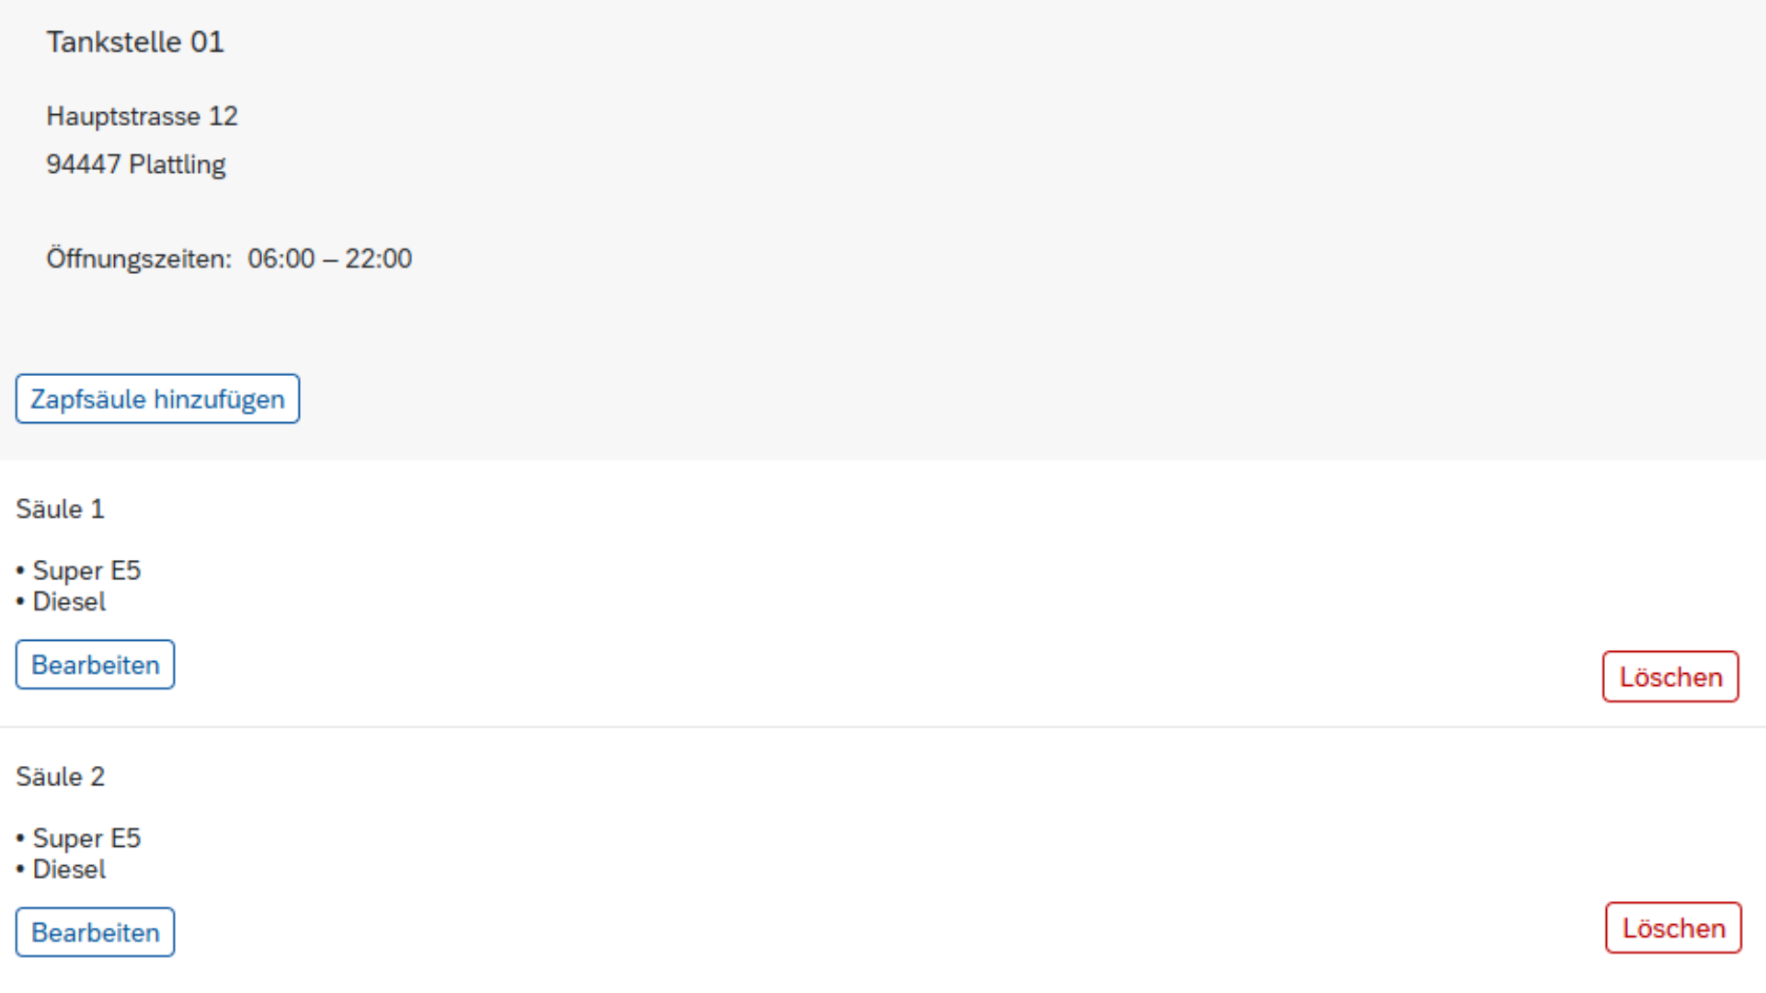The height and width of the screenshot is (993, 1766).
Task: Select the Tankstelle 01 heading
Action: click(x=135, y=42)
